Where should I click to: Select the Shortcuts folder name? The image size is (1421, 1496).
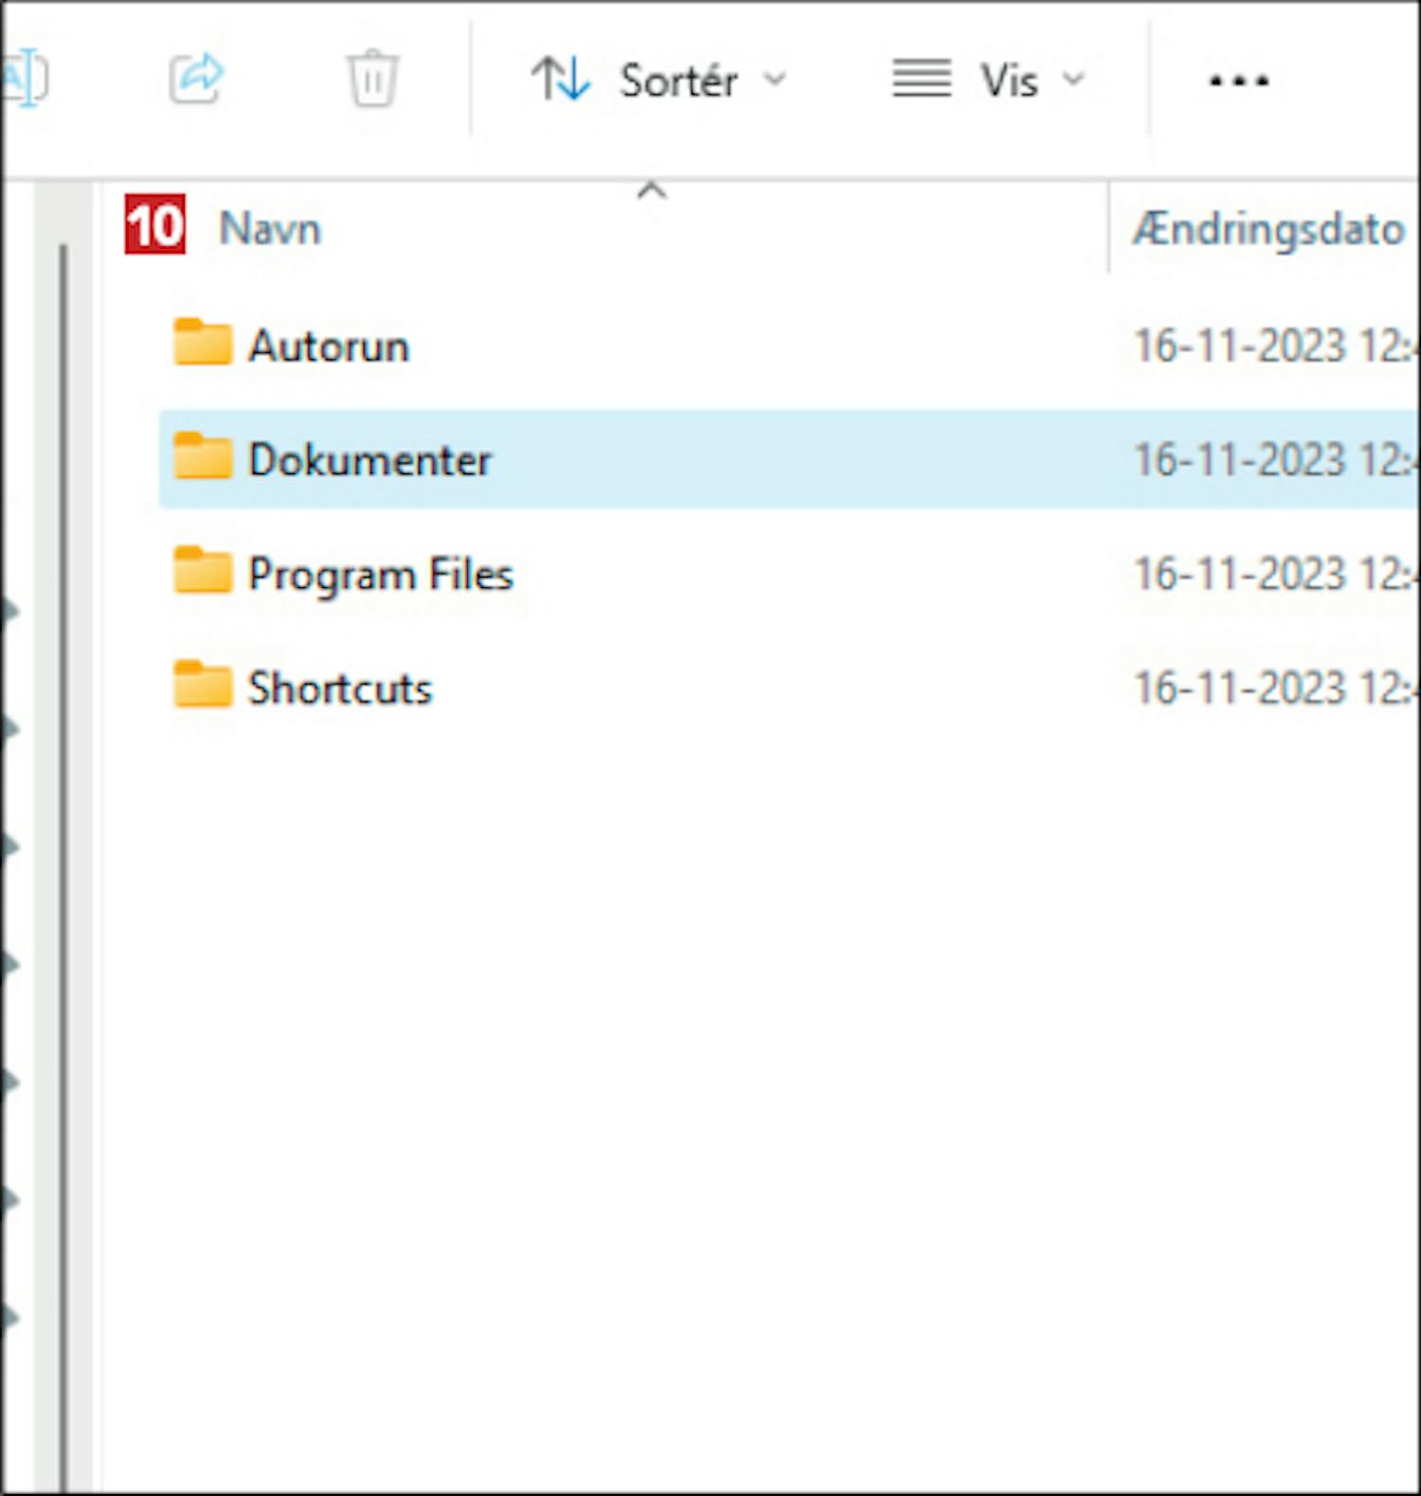tap(340, 688)
